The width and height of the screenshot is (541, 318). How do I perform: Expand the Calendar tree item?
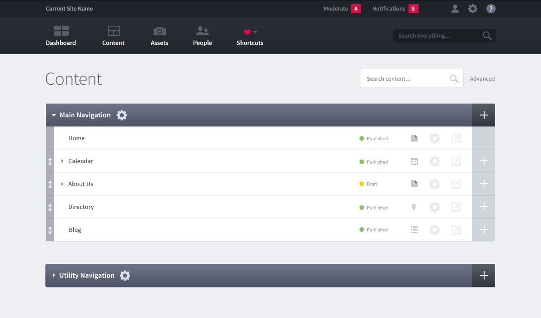click(x=62, y=161)
